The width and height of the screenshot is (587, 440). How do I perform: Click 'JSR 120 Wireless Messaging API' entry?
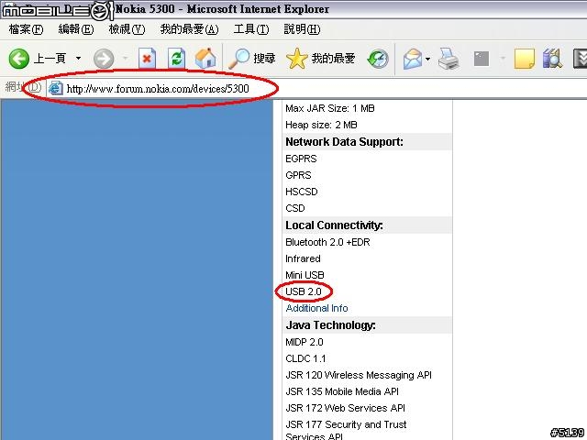359,375
